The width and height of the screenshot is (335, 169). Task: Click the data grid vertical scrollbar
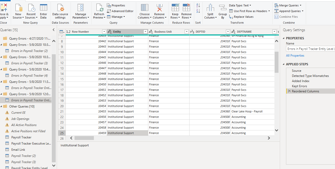click(276, 62)
